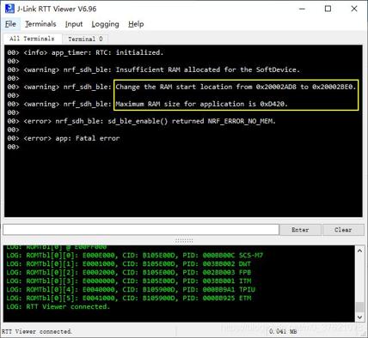Click the log panel scrollbar thumb
Screen dimensions: 368x338
tap(359, 307)
